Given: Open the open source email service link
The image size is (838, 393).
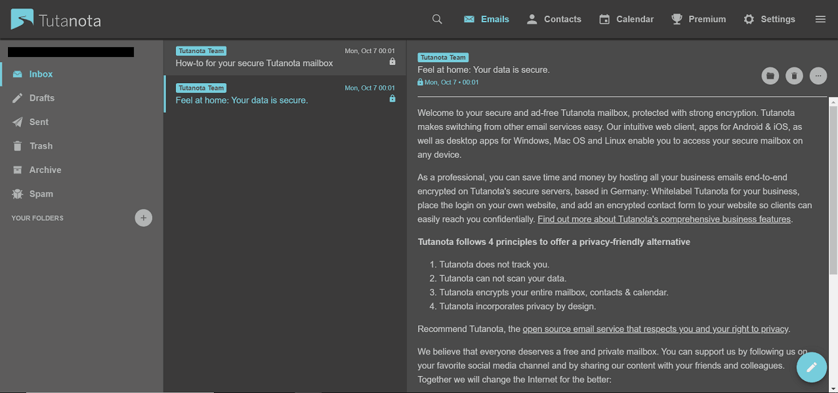Looking at the screenshot, I should pos(656,329).
